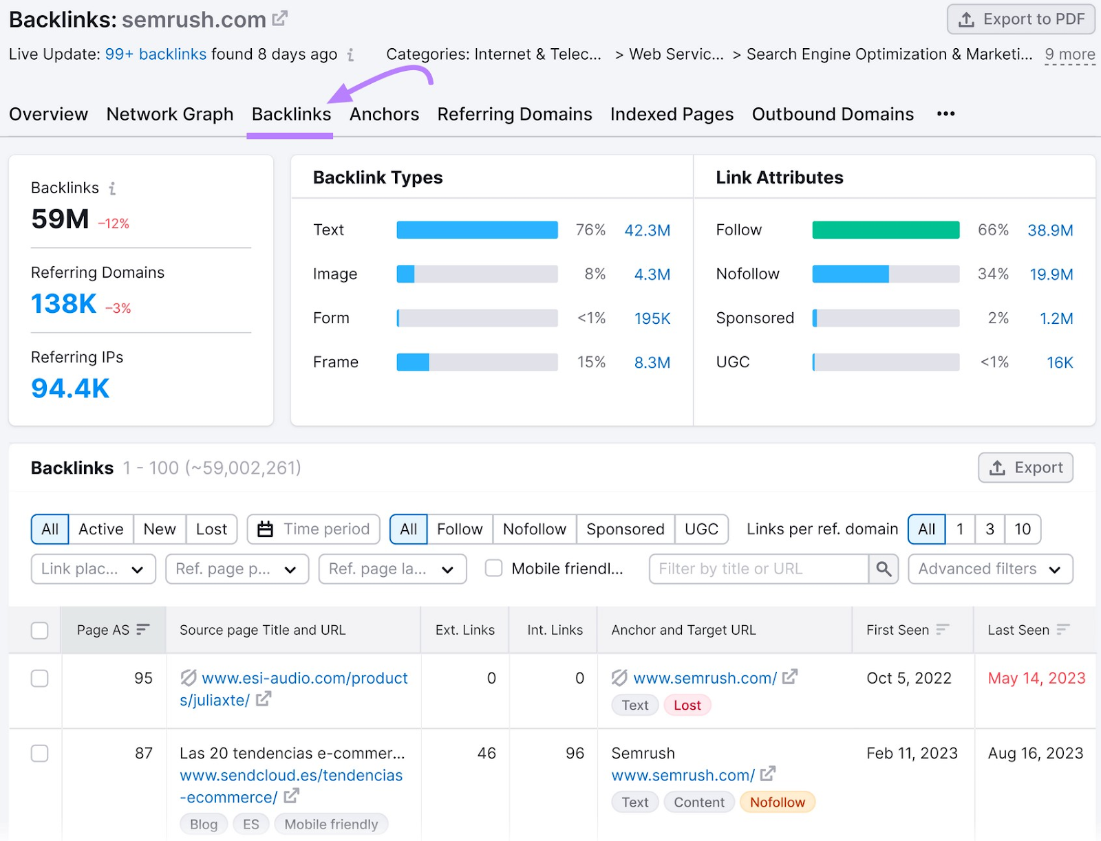Click upload icon in Export to PDF
This screenshot has width=1101, height=841.
(x=966, y=19)
